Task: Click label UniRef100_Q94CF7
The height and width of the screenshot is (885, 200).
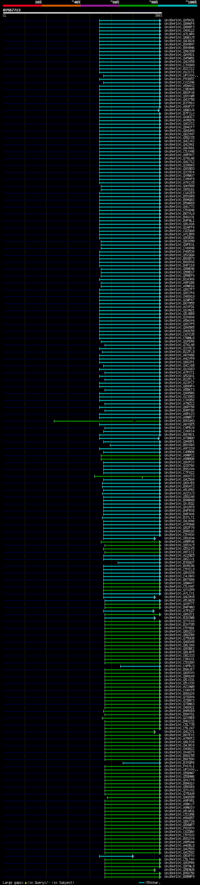Action: coord(179,127)
